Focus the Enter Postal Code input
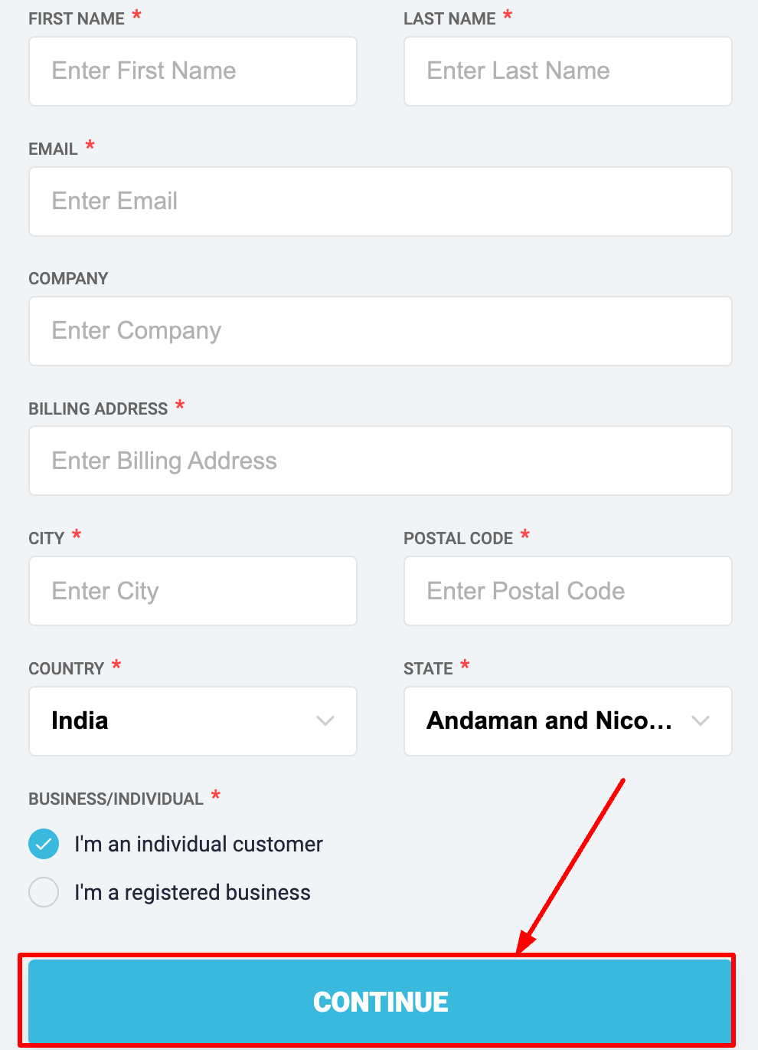 (x=567, y=591)
